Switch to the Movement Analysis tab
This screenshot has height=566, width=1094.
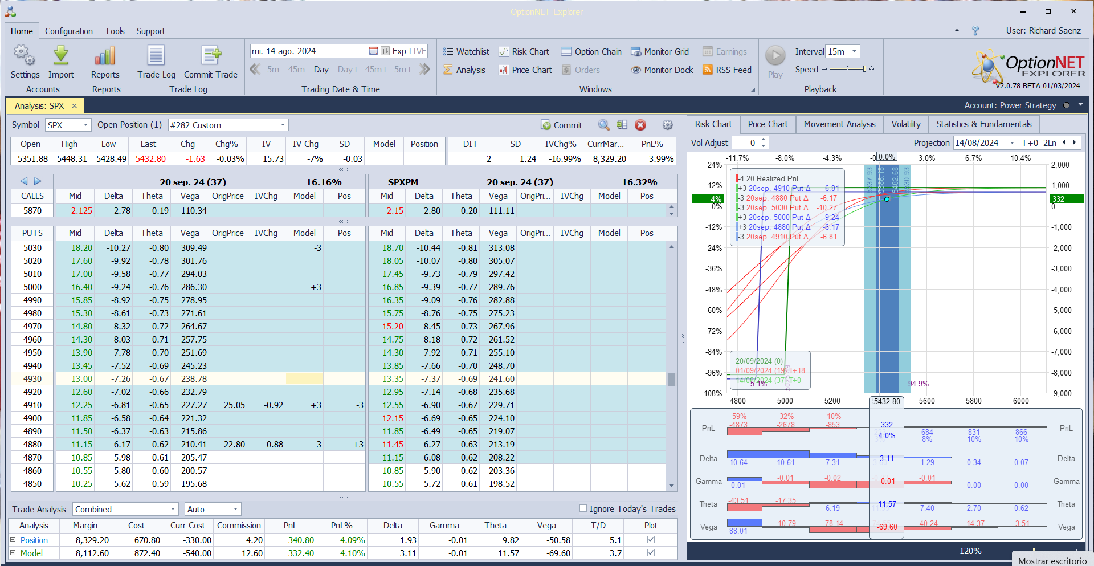coord(839,124)
